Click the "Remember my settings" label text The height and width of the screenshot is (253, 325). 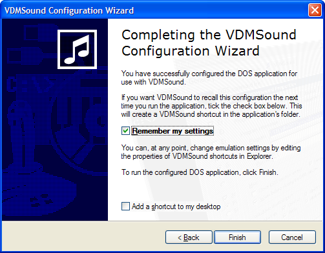(x=173, y=131)
